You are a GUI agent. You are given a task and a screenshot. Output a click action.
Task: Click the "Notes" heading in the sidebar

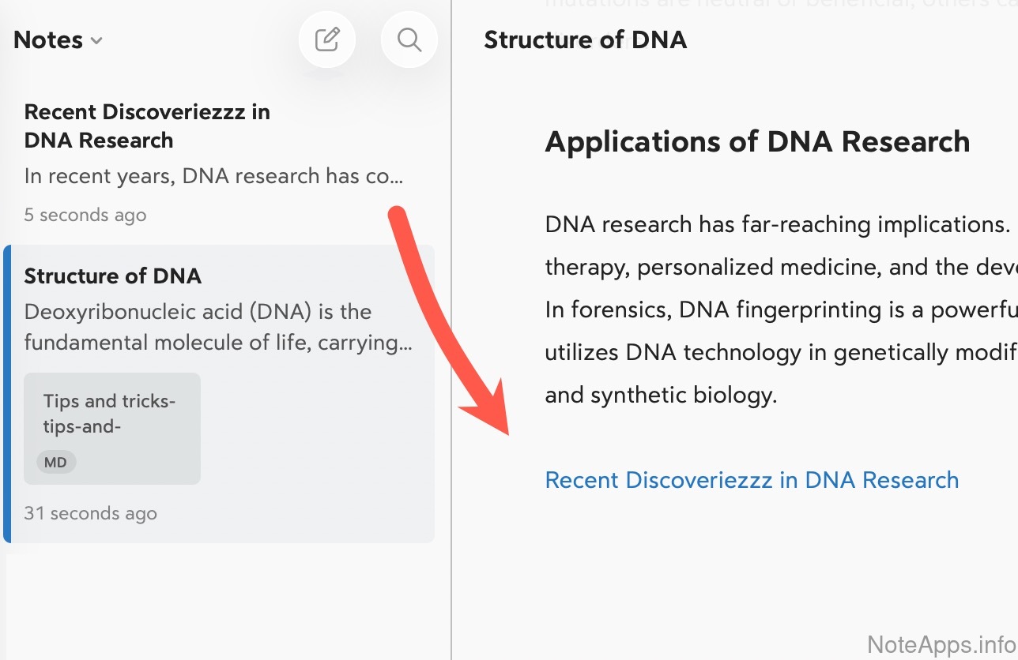[x=48, y=40]
